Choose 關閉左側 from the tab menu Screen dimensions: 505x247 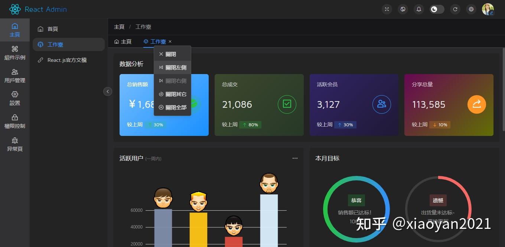pyautogui.click(x=172, y=67)
